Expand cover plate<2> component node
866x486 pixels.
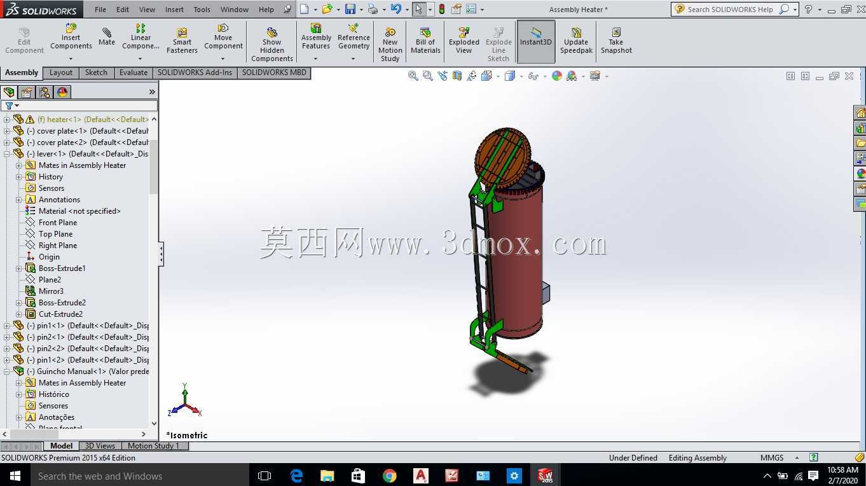click(7, 142)
